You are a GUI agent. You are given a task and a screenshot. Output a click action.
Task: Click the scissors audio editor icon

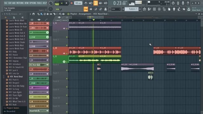pos(178,3)
